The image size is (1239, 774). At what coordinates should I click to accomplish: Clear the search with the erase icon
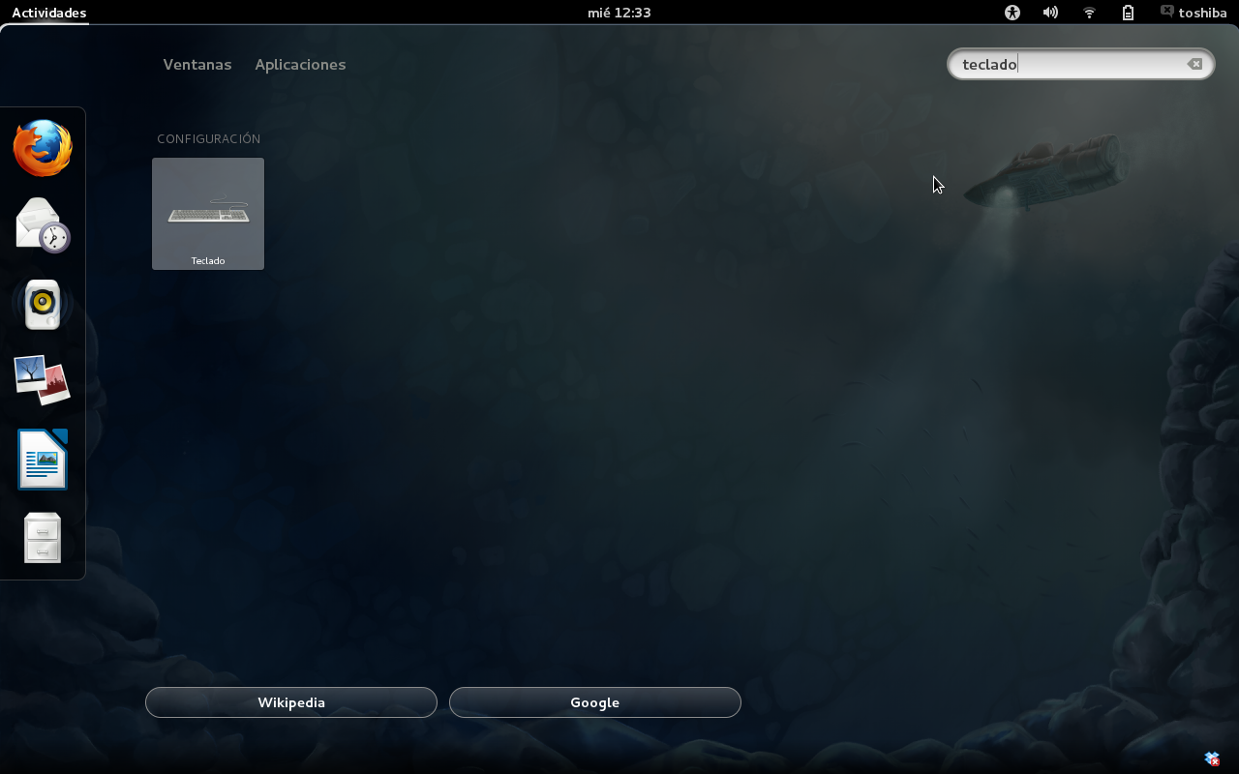[1195, 64]
